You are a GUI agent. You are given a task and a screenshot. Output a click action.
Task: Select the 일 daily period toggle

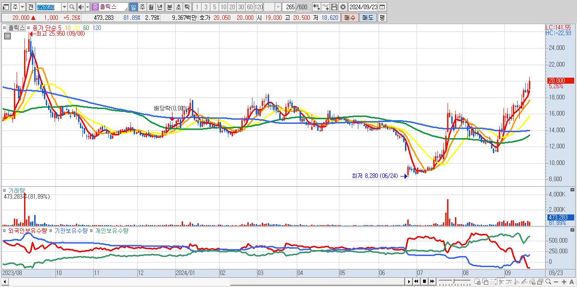[133, 7]
